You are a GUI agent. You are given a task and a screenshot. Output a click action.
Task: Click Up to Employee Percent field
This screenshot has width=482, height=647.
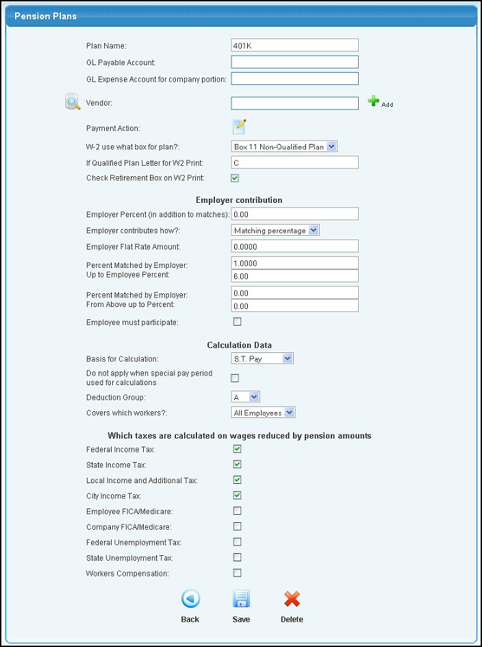295,276
